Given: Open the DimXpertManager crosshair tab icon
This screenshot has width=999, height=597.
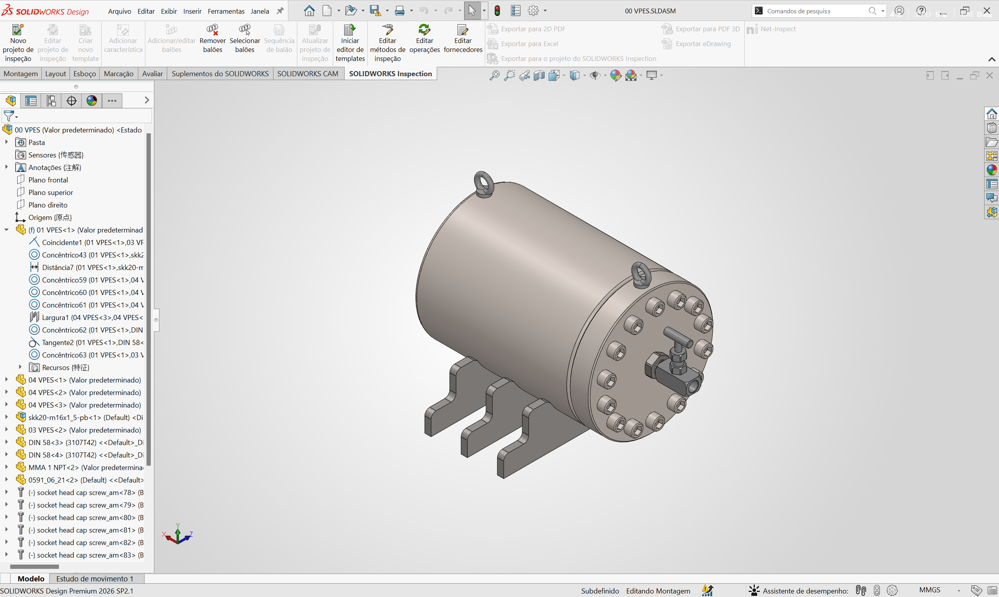Looking at the screenshot, I should [x=71, y=100].
